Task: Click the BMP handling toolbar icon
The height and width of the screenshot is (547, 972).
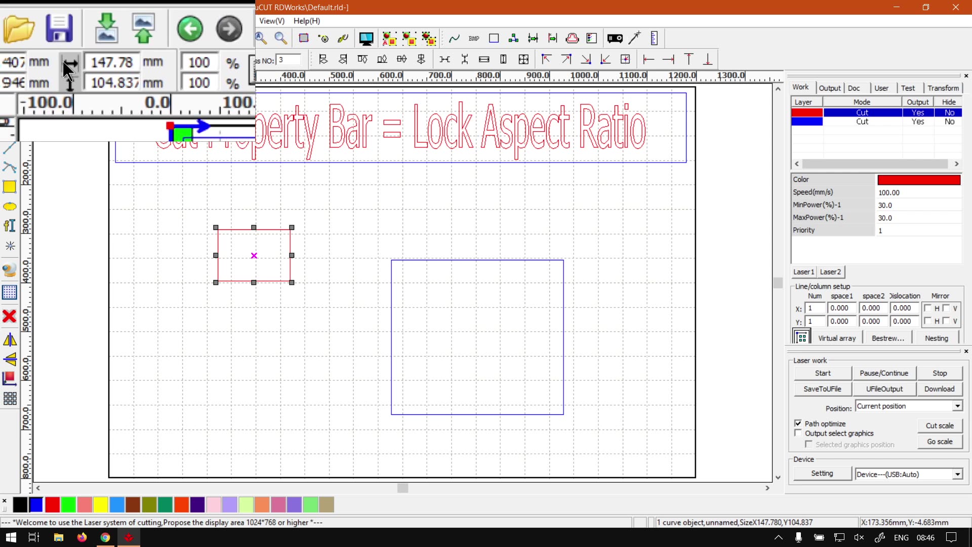Action: tap(474, 38)
